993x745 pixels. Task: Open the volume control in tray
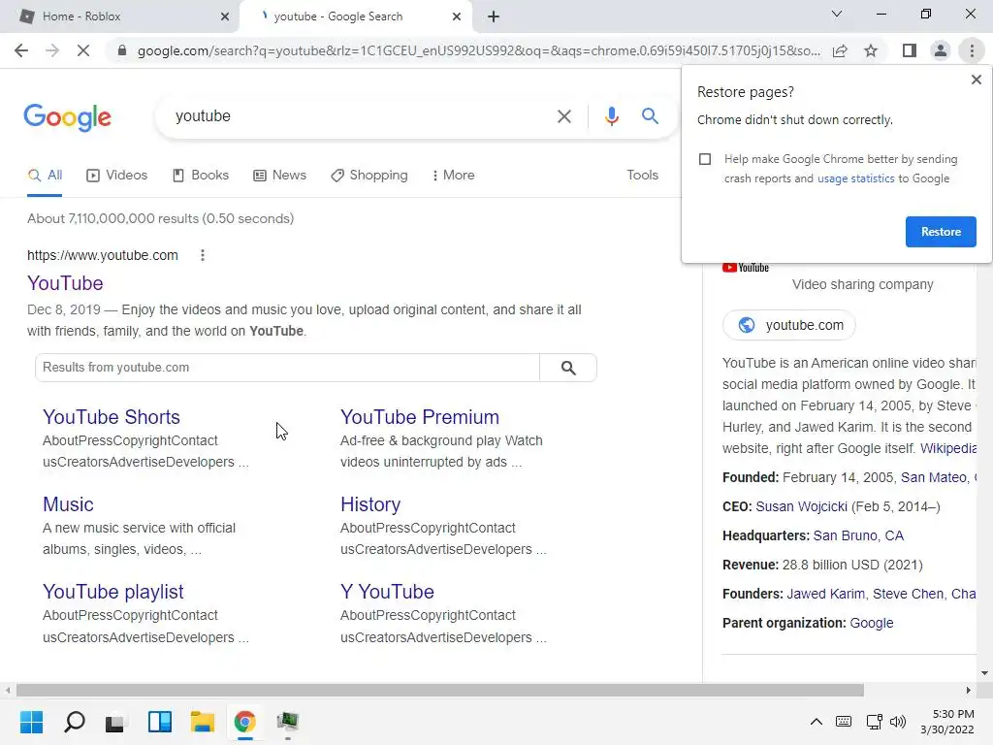(x=897, y=722)
